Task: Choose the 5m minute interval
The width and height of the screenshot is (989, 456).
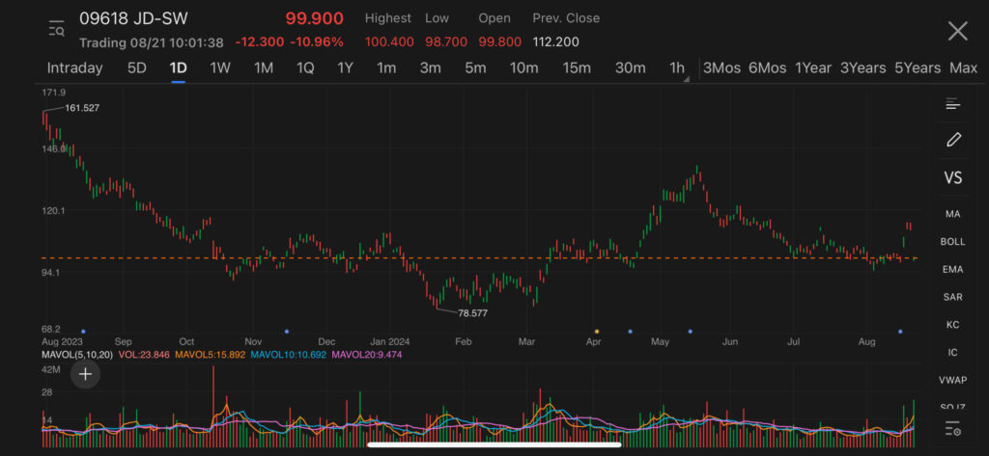Action: [475, 68]
